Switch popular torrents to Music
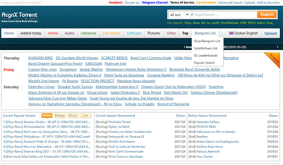 click(73, 115)
